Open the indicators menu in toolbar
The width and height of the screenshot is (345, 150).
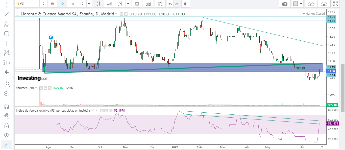148,4
